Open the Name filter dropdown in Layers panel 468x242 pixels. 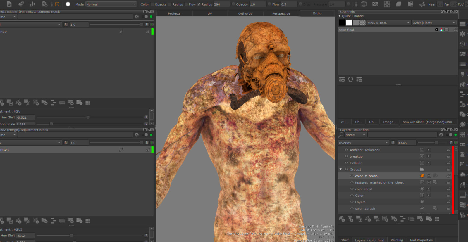[x=355, y=135]
